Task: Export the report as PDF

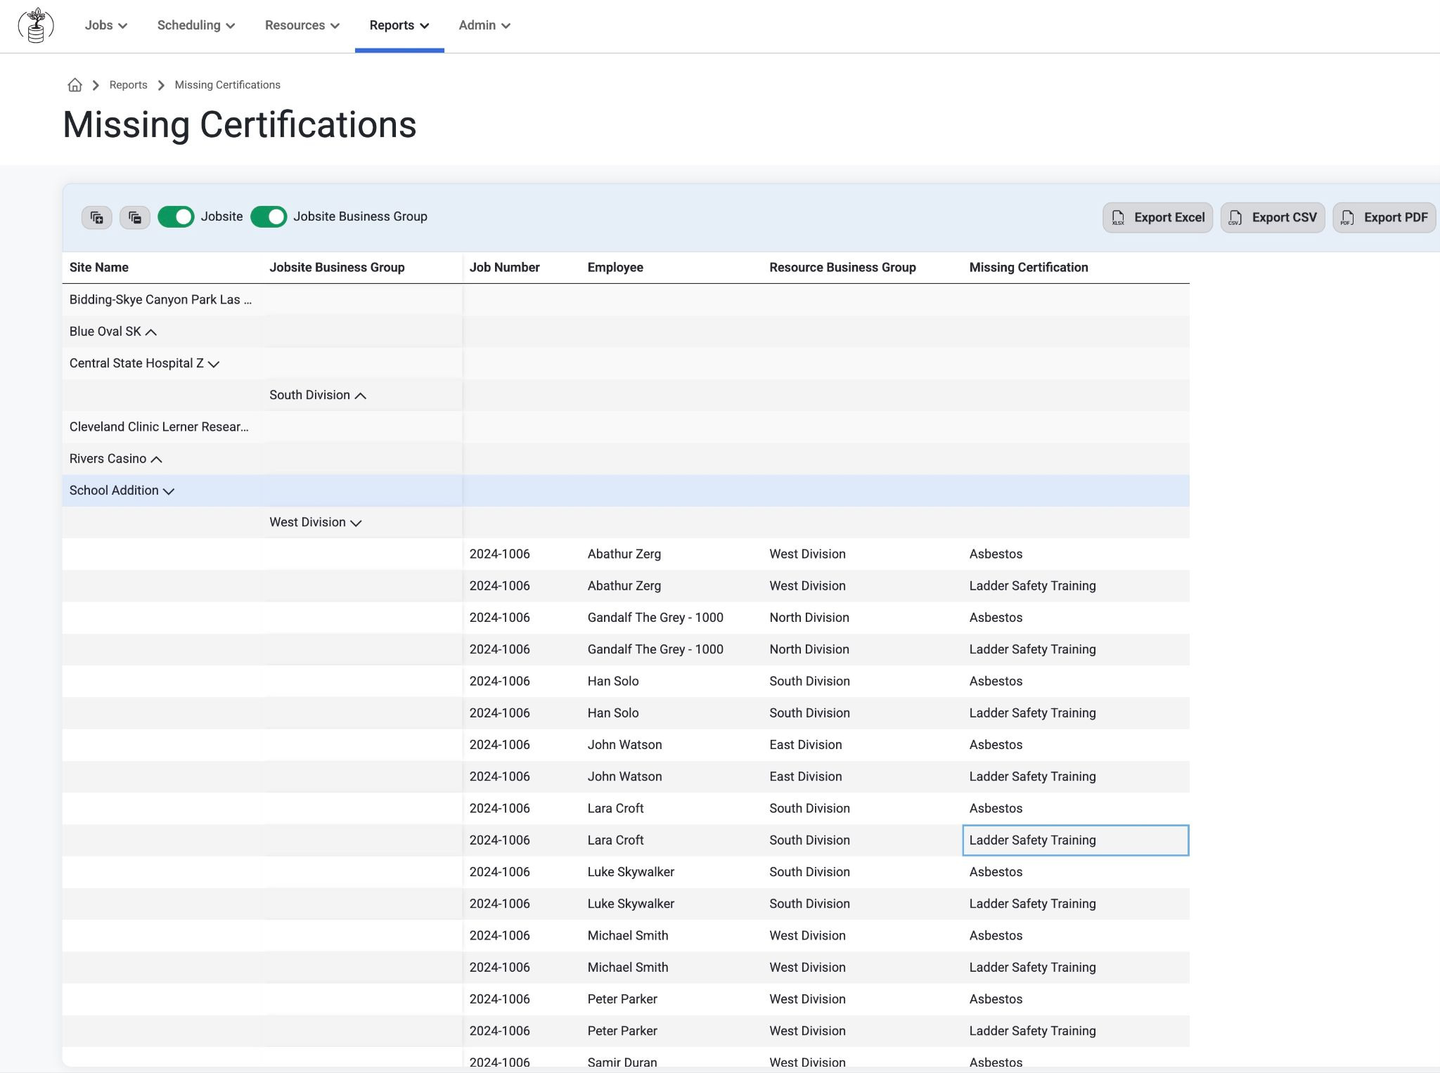Action: click(x=1384, y=218)
